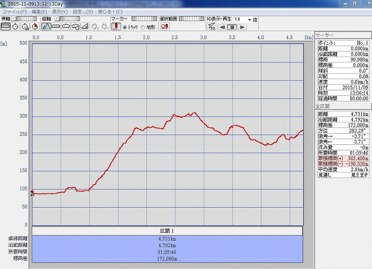This screenshot has height=269, width=372.
Task: Adjust the 選択範囲 slider bar
Action: pyautogui.click(x=192, y=19)
